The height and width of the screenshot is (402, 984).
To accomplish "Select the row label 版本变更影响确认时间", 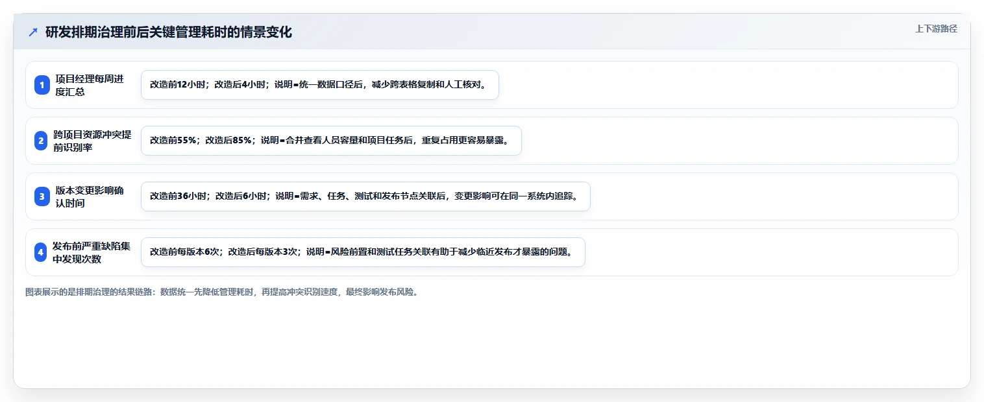I will 90,196.
